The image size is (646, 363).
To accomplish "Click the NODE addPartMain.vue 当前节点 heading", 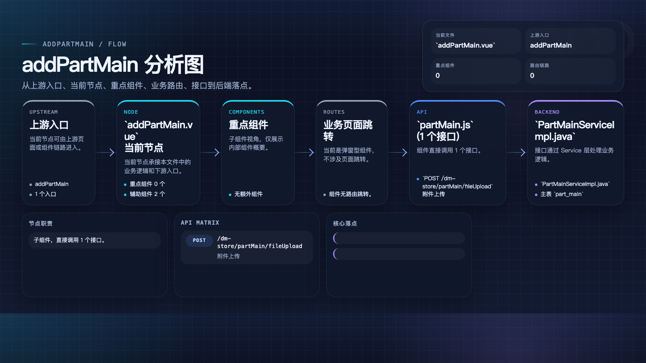I will [x=158, y=136].
